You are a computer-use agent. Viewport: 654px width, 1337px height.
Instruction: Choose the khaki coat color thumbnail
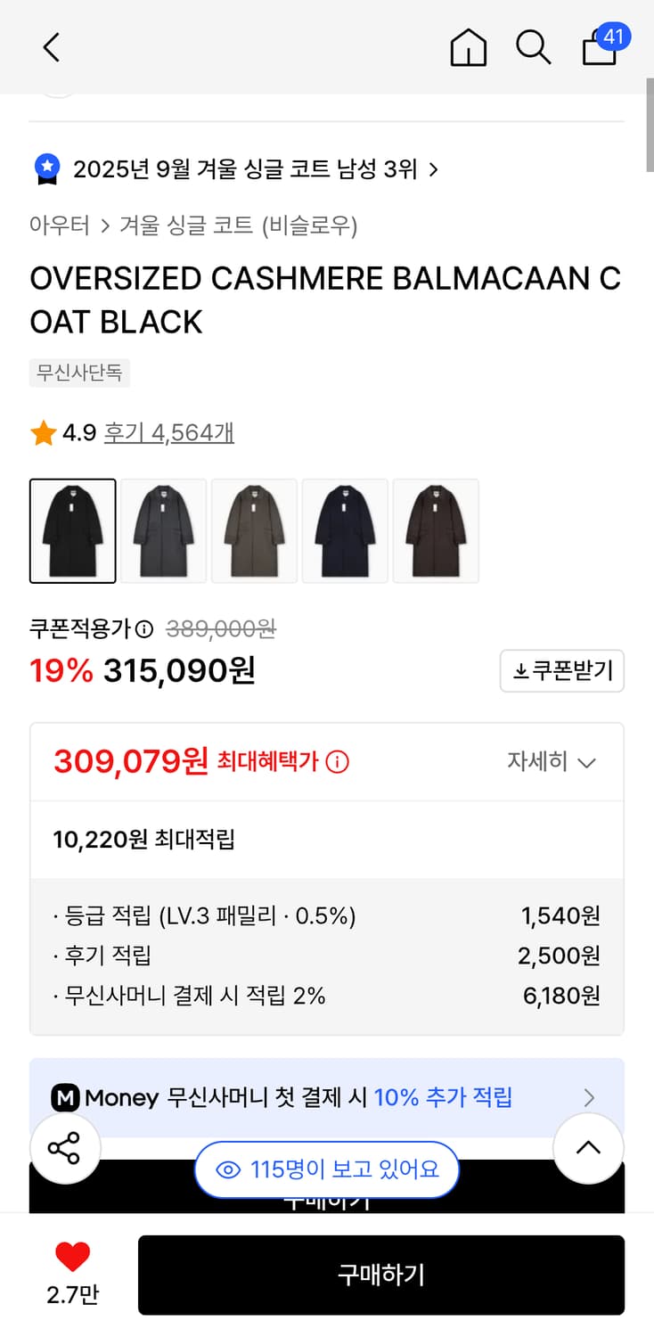255,531
